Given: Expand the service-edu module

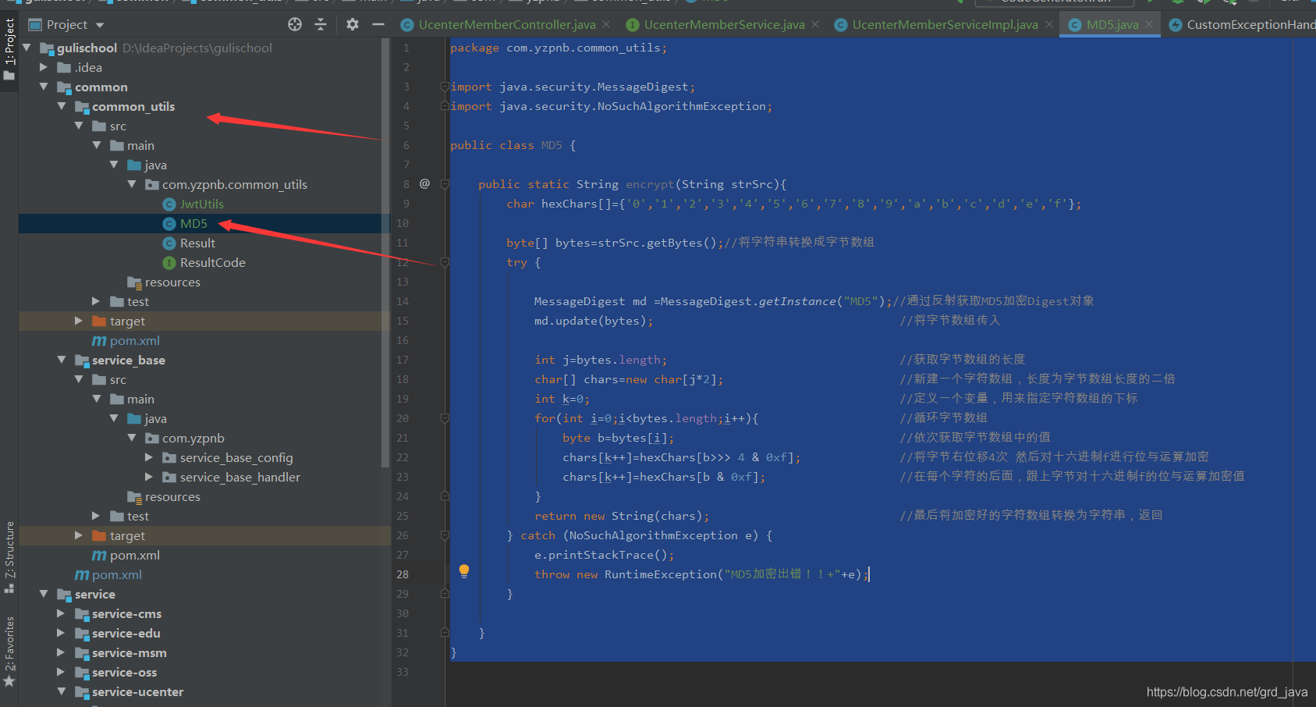Looking at the screenshot, I should click(x=62, y=633).
